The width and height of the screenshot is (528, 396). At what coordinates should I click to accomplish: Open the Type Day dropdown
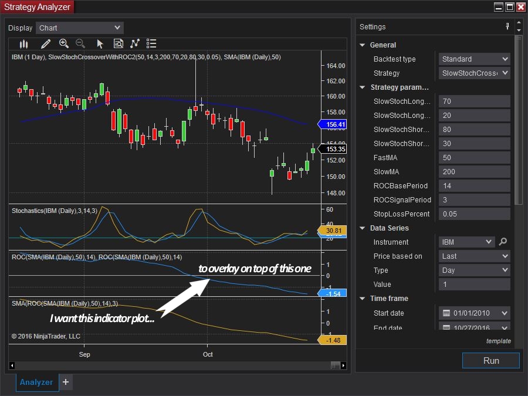coord(474,270)
